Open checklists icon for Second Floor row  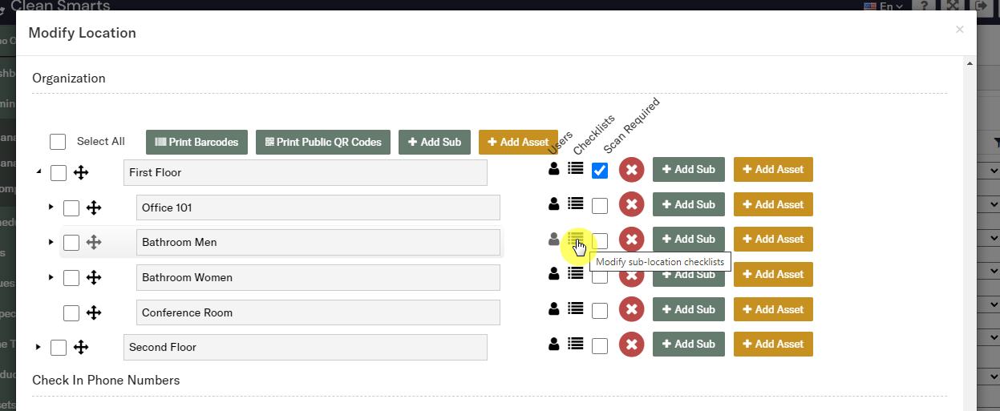point(575,344)
